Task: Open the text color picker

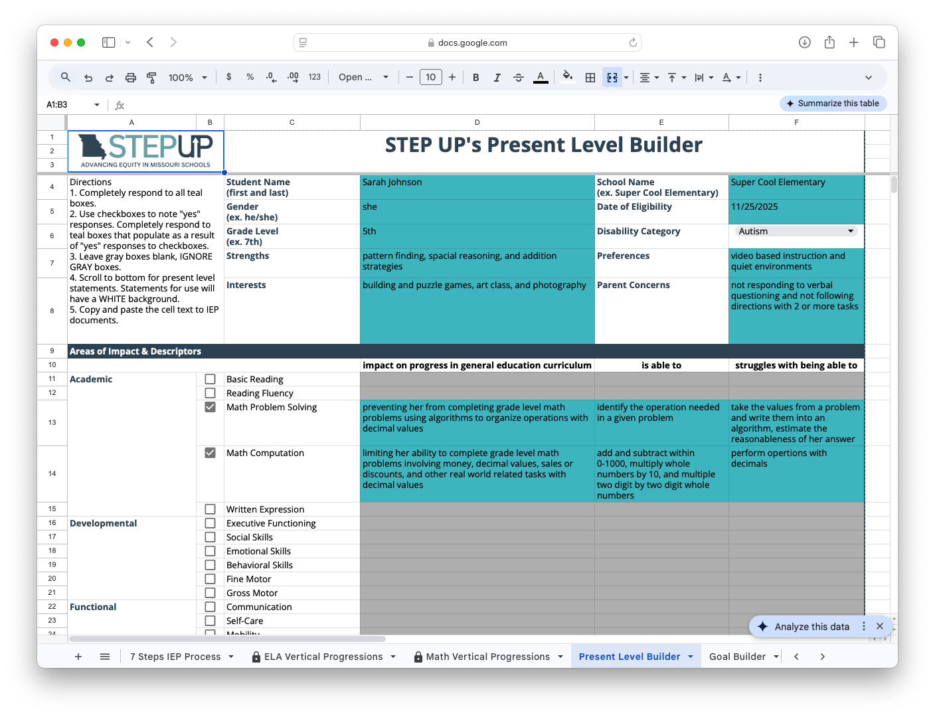Action: click(541, 78)
